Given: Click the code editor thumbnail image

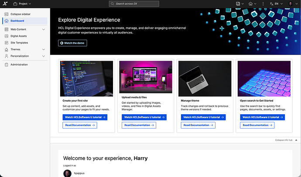Looking at the screenshot, I should (x=86, y=78).
